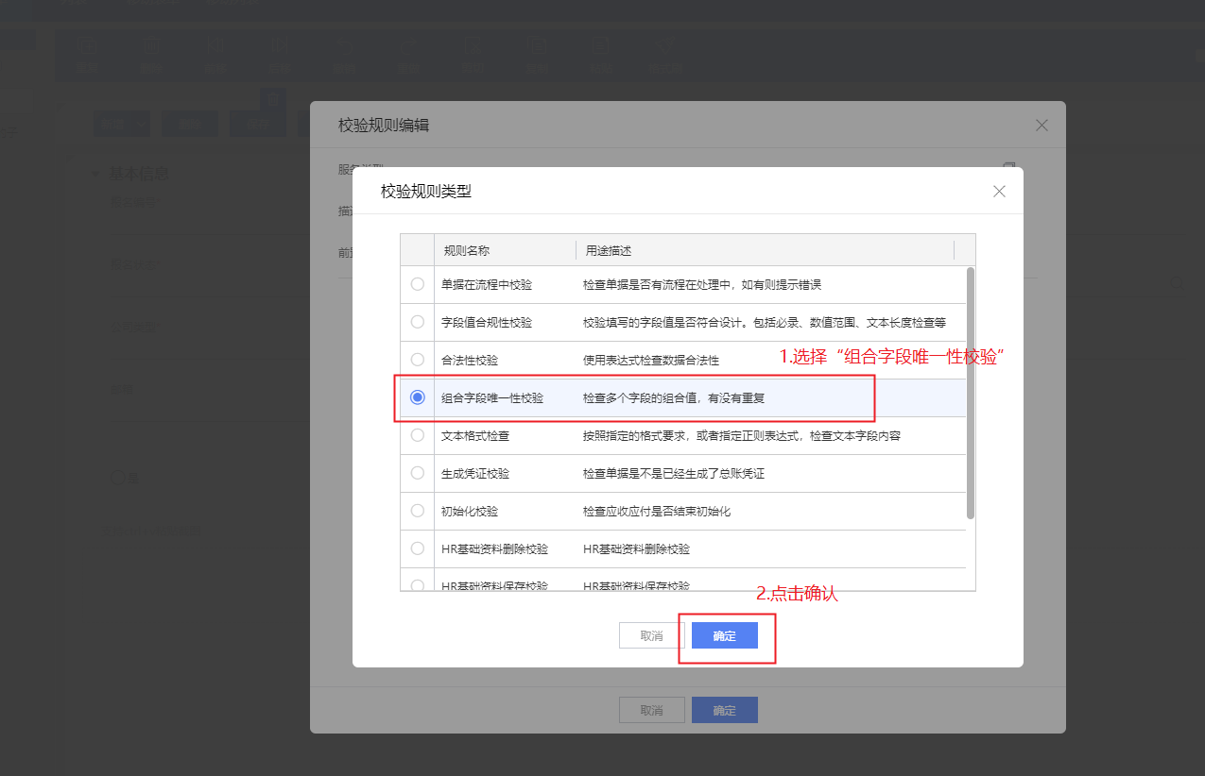Click description 检查应收应付是否结束初始化
This screenshot has height=776, width=1205.
coord(657,511)
